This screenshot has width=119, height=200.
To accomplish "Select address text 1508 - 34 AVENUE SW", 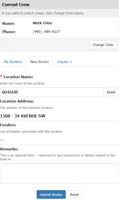I will point(23,116).
